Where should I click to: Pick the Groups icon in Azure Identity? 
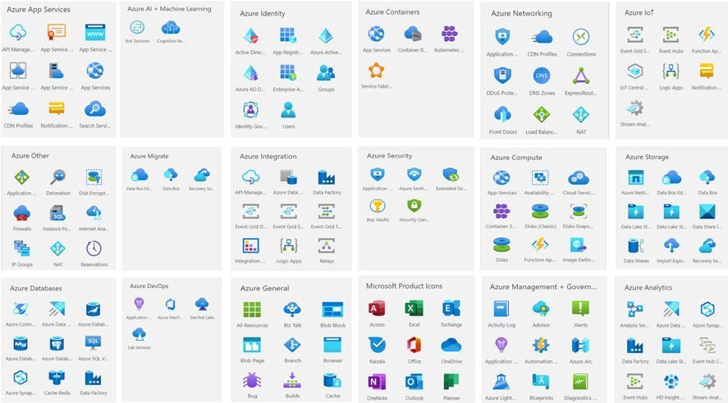pyautogui.click(x=326, y=72)
